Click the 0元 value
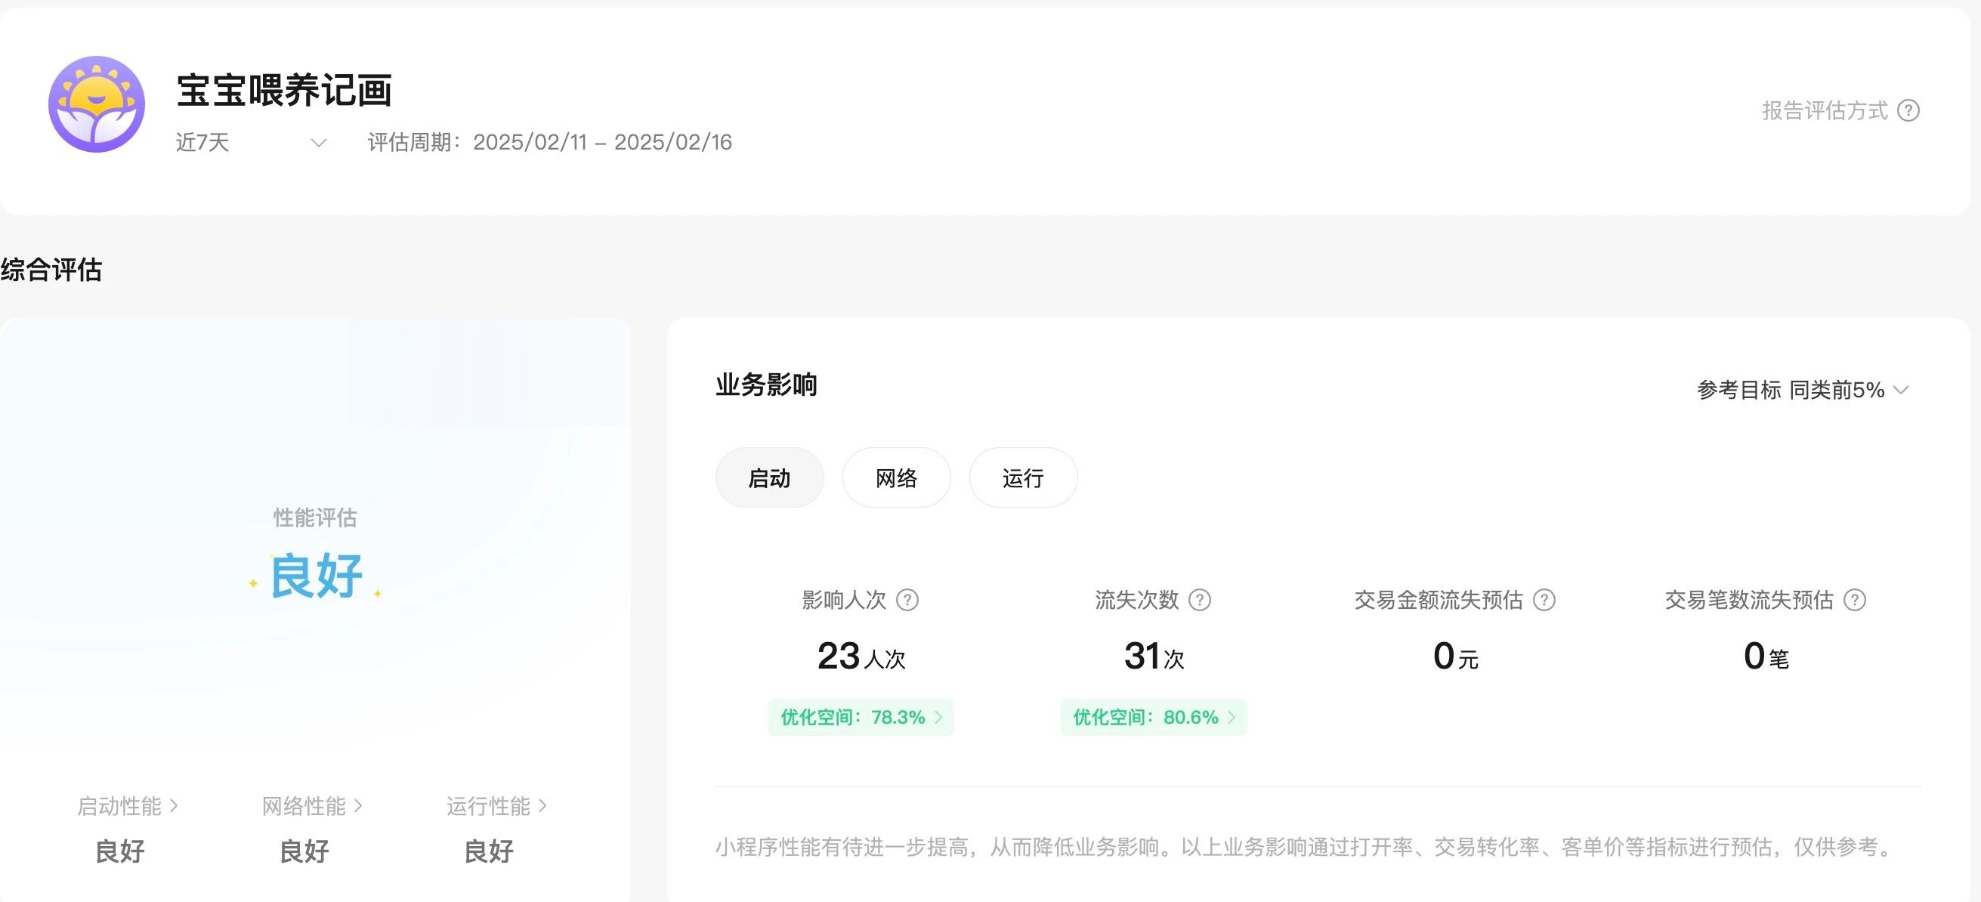Image resolution: width=1981 pixels, height=902 pixels. (x=1456, y=656)
